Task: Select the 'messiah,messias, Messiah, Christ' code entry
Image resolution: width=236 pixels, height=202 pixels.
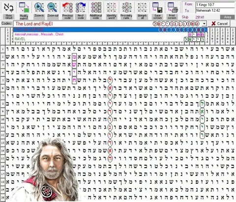Action: tap(110, 34)
